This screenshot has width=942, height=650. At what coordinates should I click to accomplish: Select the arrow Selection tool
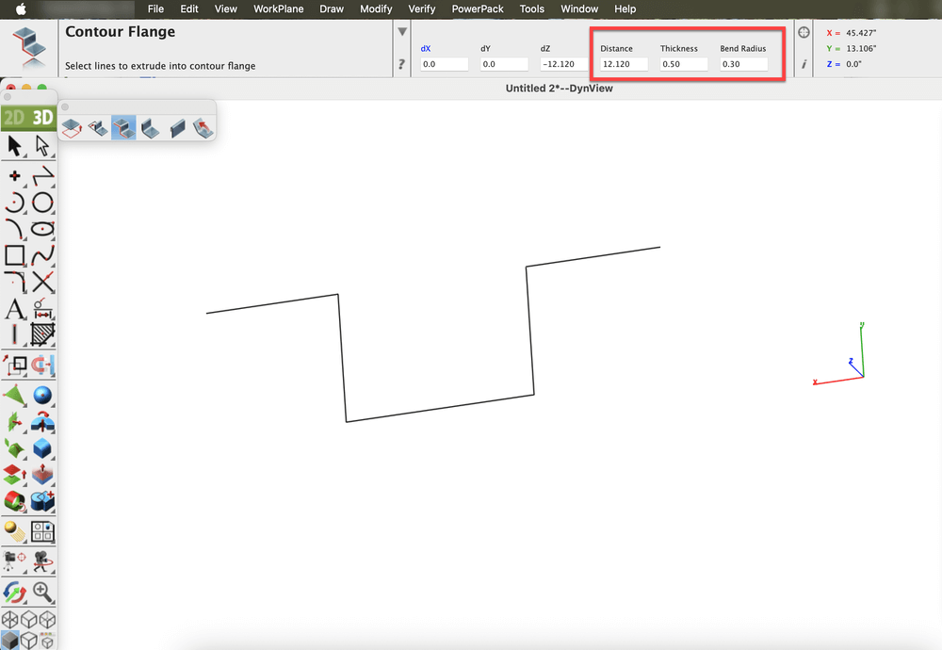[15, 146]
